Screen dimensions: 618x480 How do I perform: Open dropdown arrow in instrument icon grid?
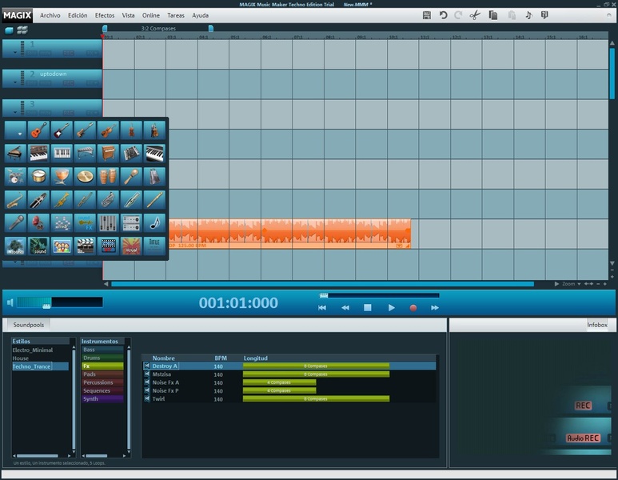click(x=19, y=134)
